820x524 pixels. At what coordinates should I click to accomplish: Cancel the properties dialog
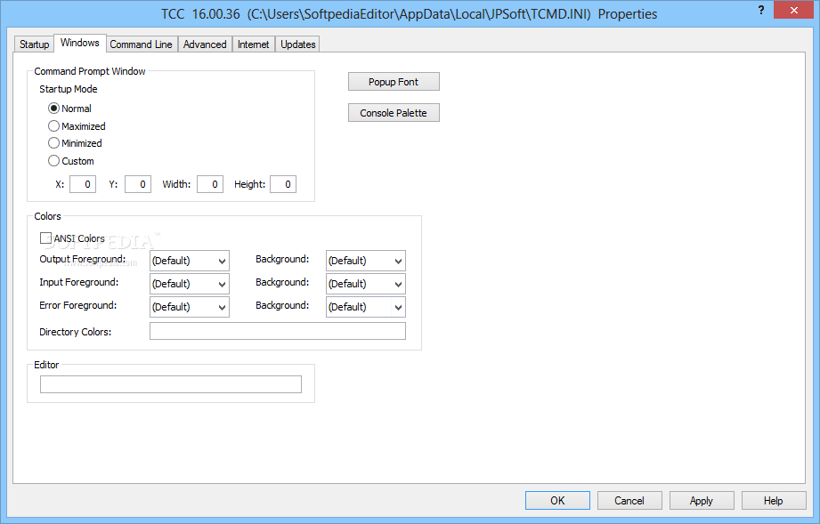(x=629, y=501)
